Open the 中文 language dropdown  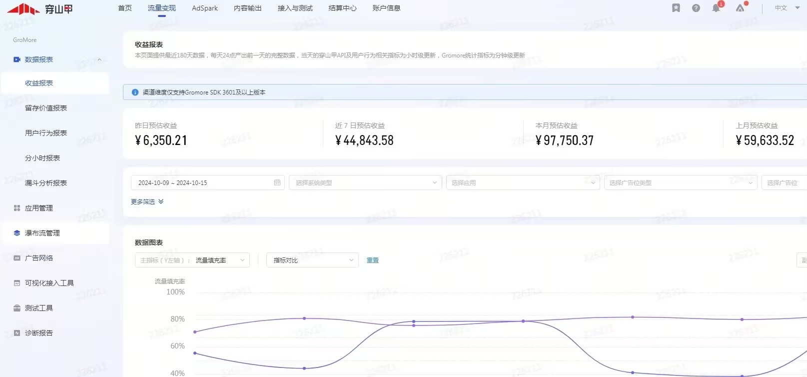(x=787, y=8)
